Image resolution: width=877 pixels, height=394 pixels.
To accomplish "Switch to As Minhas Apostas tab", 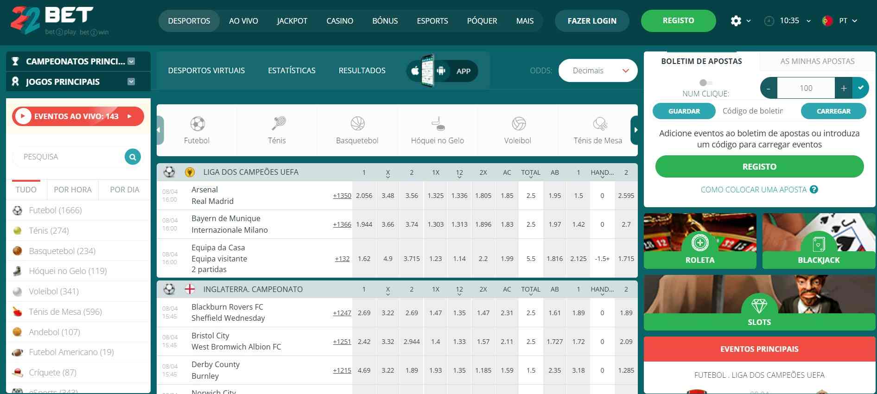I will [x=818, y=61].
